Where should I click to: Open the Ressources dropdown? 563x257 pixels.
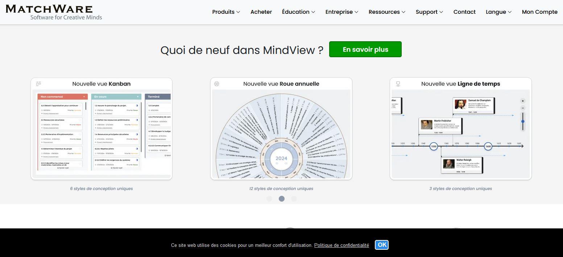click(x=387, y=12)
